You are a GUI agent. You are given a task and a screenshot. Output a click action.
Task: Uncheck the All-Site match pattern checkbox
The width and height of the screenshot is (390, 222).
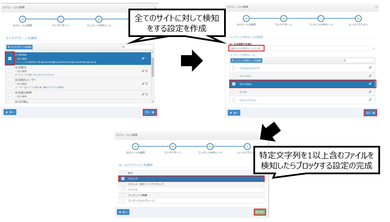[x=10, y=59]
